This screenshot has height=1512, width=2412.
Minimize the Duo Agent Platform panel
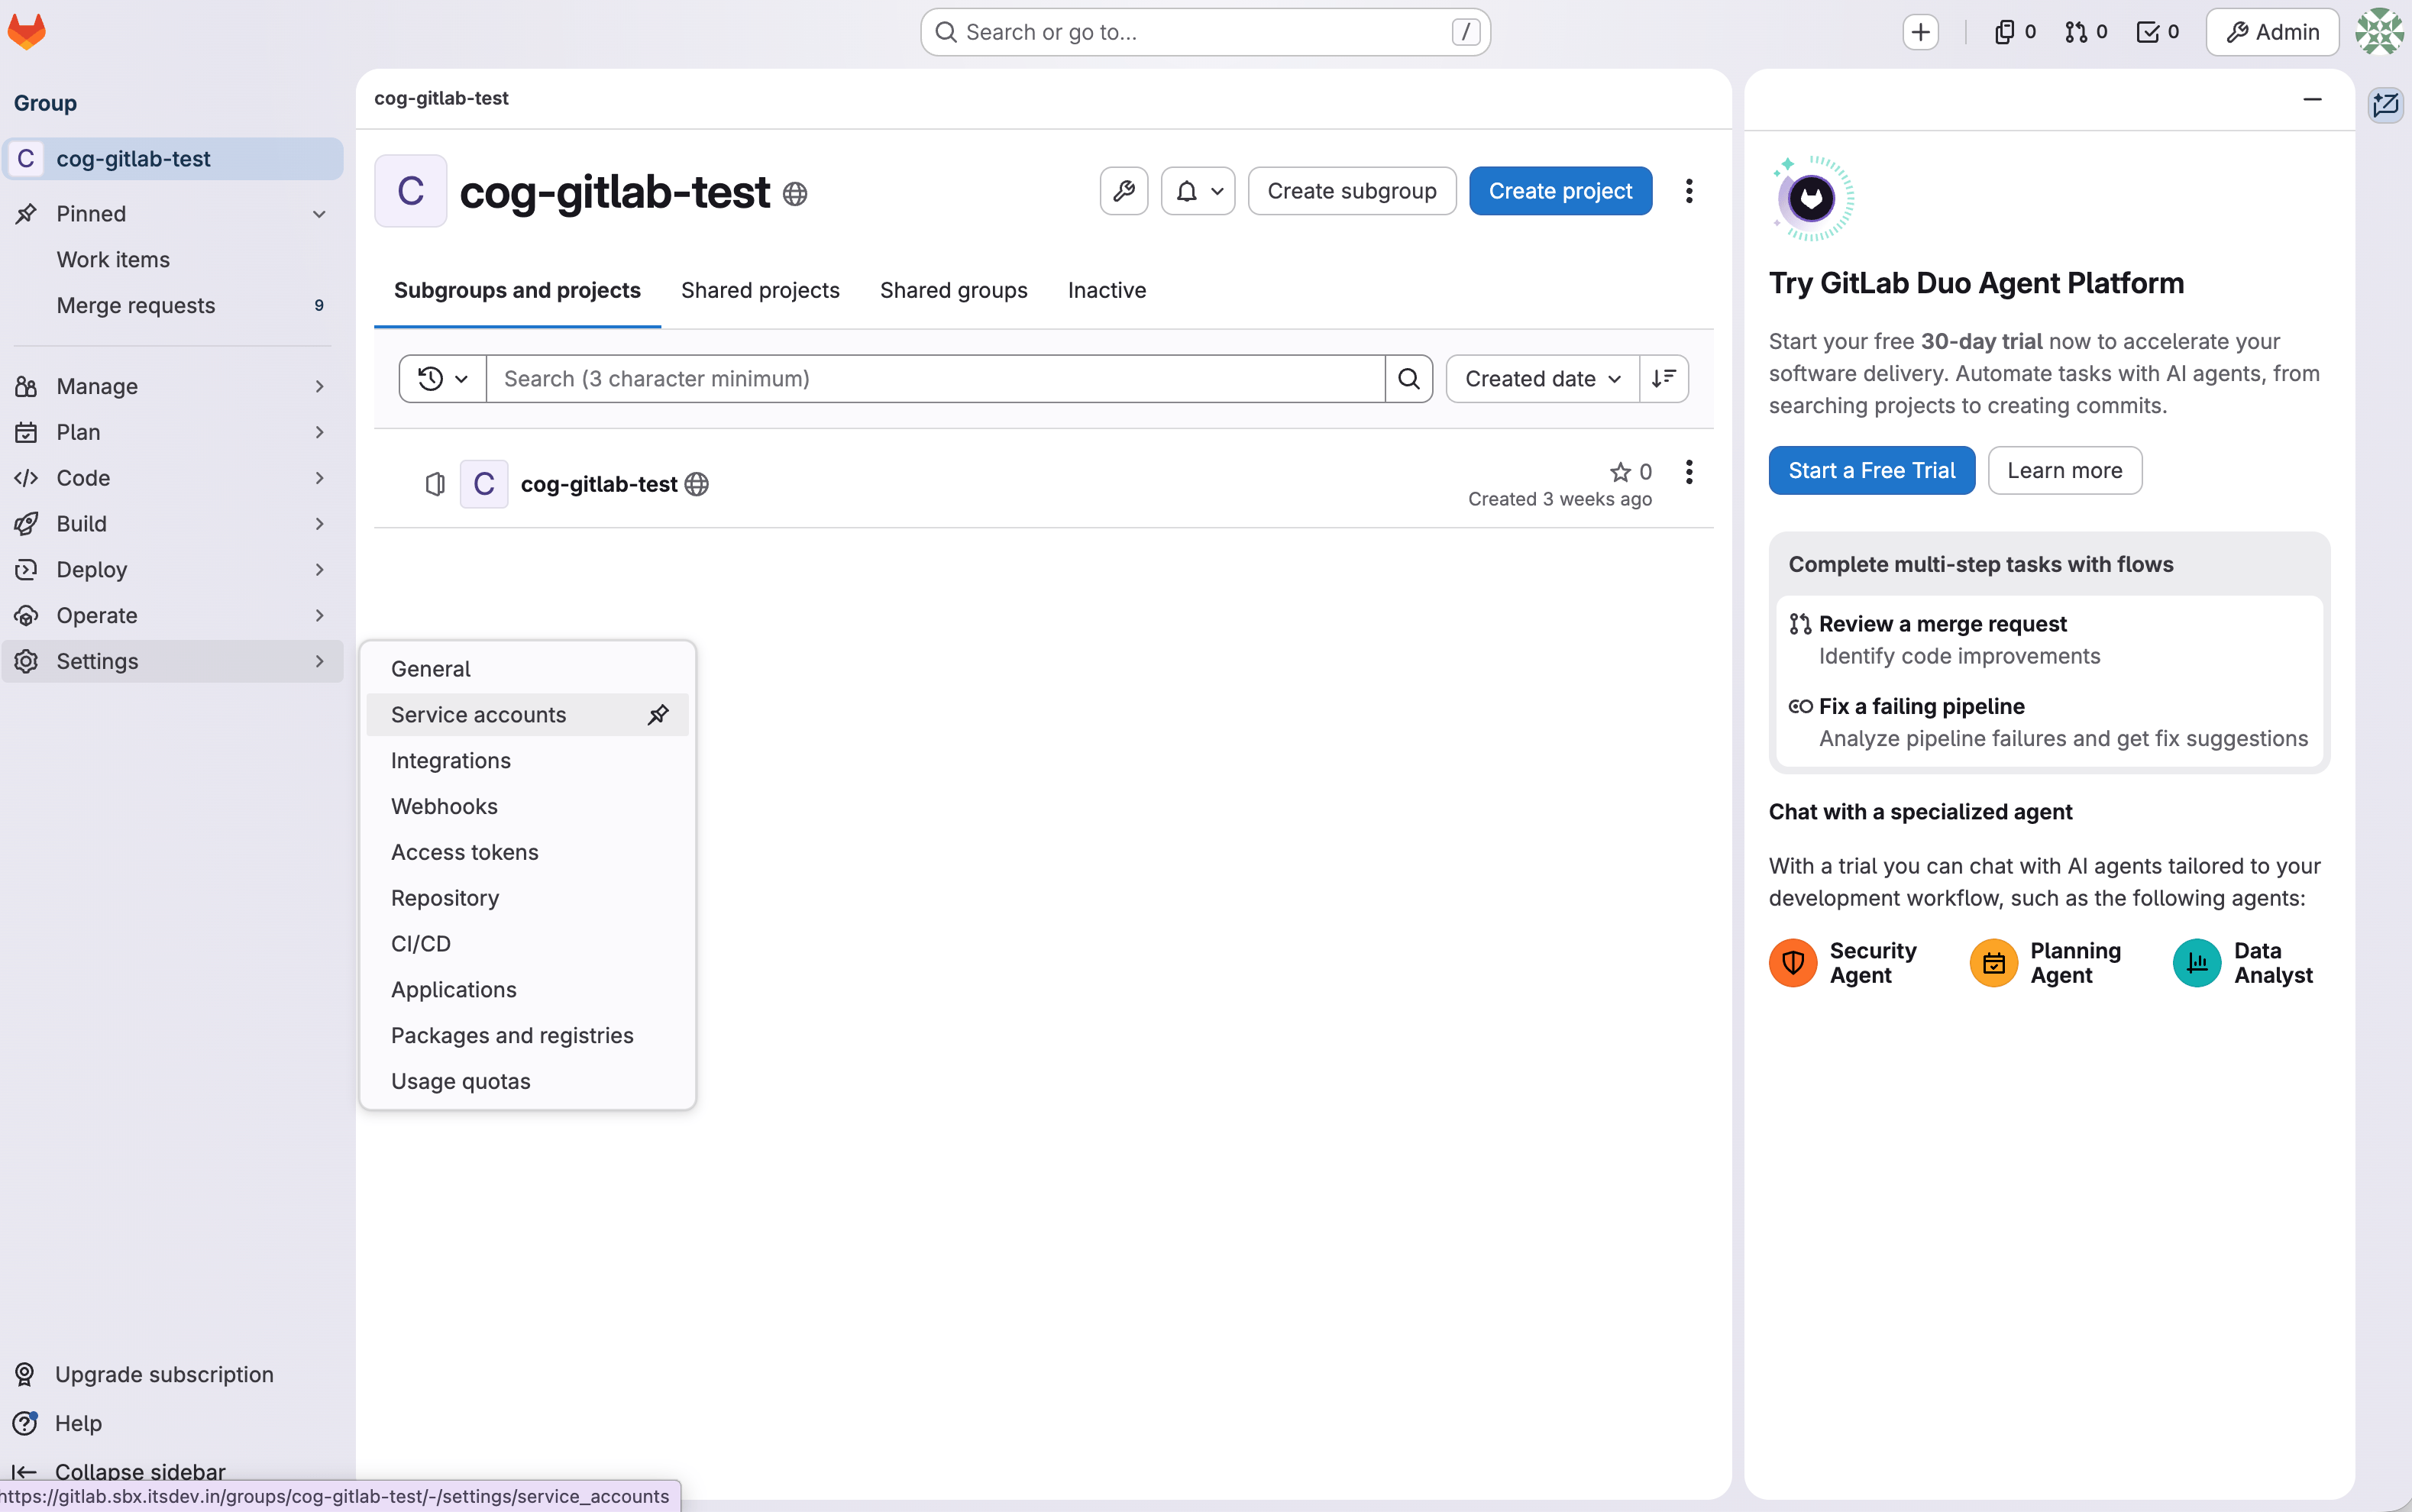2312,99
